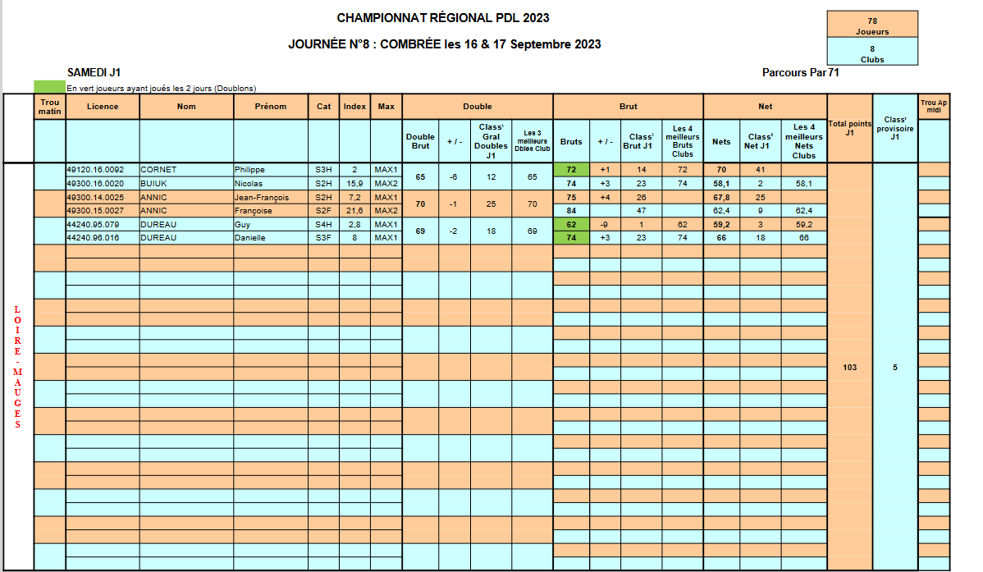Click the Françoise prénom cell
The height and width of the screenshot is (572, 983).
click(x=271, y=211)
